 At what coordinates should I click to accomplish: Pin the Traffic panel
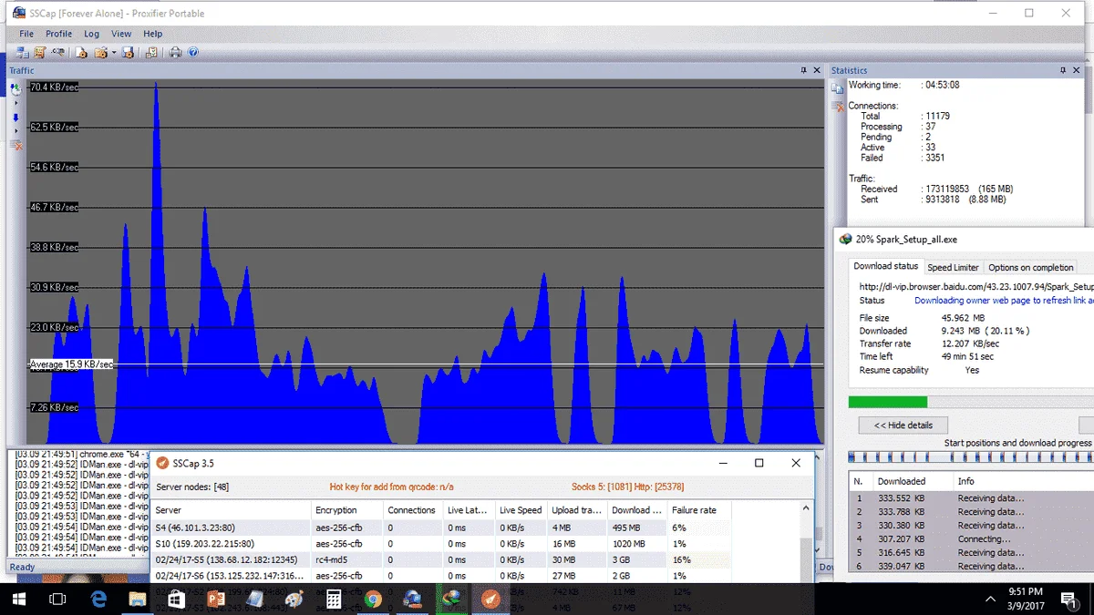tap(803, 70)
